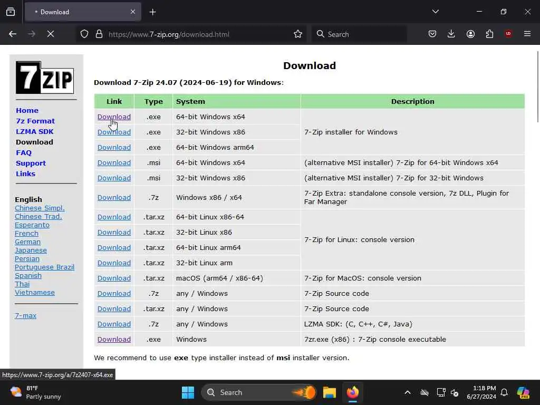The width and height of the screenshot is (540, 405).
Task: Download .tar.xz for 32-bit Linux arm
Action: coord(114,263)
